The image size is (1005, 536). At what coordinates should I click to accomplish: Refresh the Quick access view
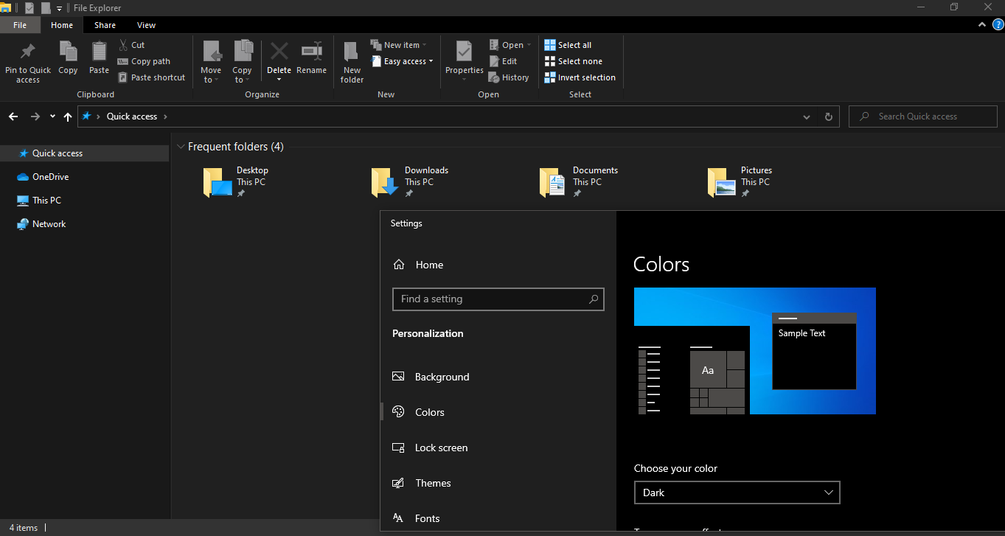tap(829, 116)
